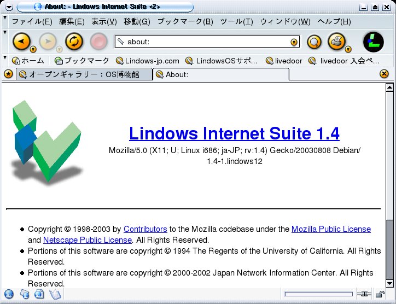Open the Contributors link

coord(145,229)
